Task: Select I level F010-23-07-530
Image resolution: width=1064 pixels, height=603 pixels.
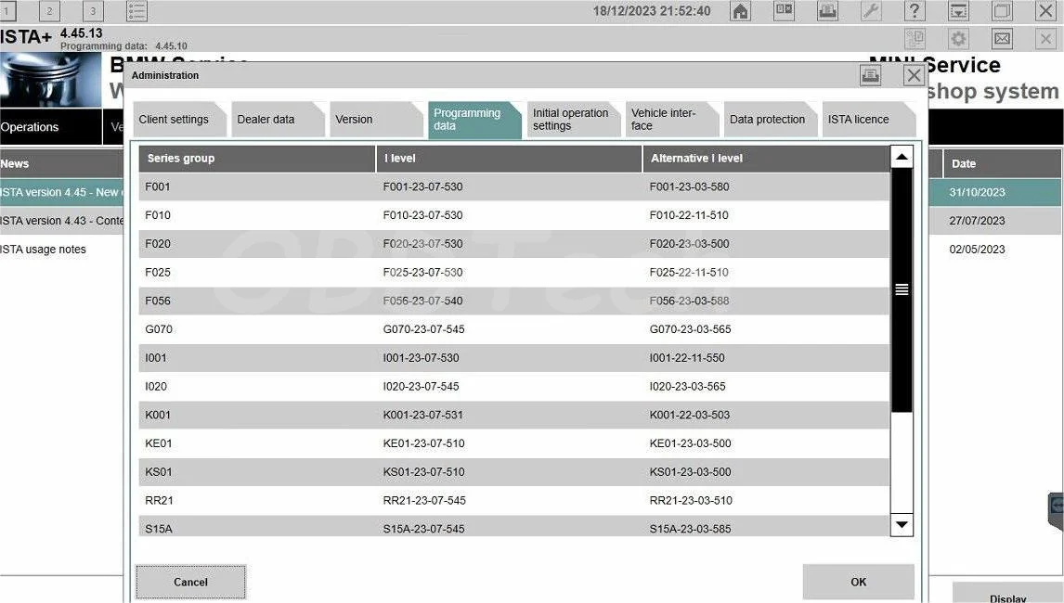Action: click(422, 215)
